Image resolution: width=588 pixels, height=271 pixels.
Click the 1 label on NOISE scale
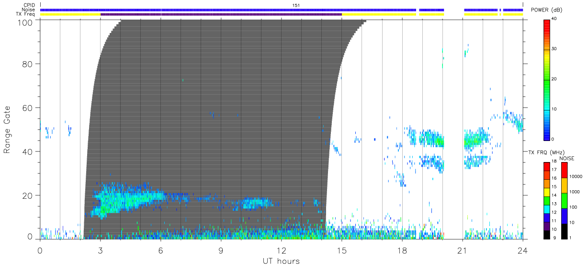[571, 238]
